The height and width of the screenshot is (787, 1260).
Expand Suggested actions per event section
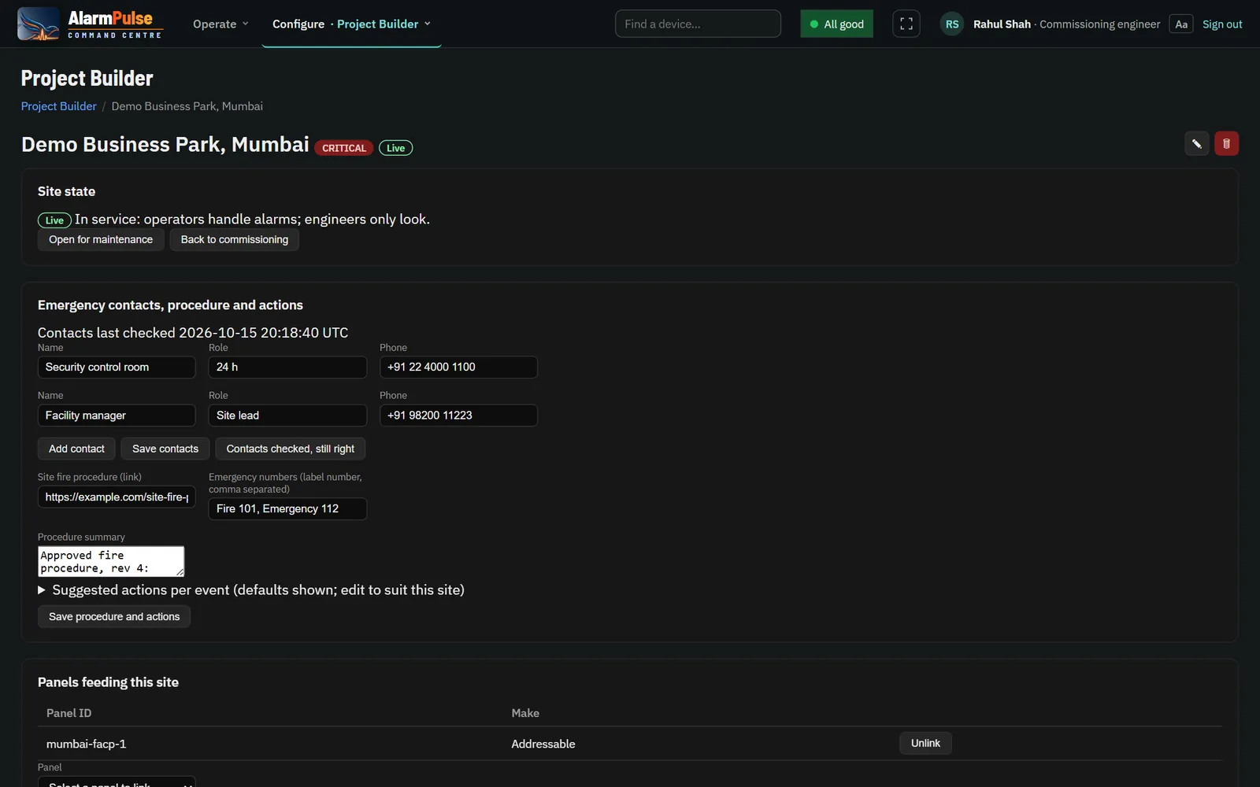[251, 589]
